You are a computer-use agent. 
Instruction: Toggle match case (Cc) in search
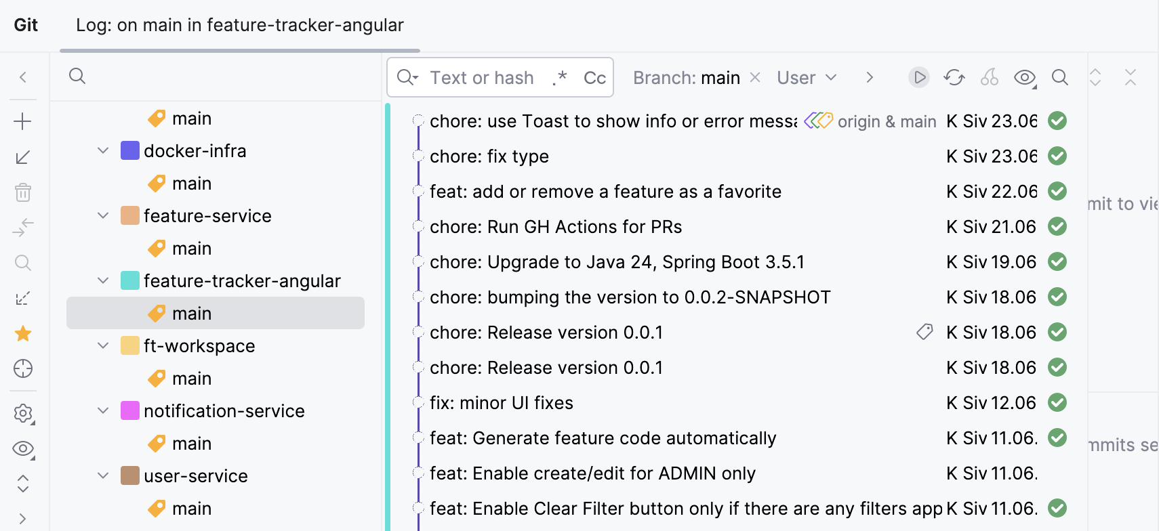click(x=594, y=78)
